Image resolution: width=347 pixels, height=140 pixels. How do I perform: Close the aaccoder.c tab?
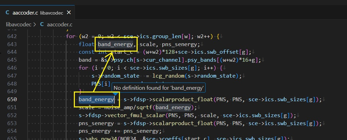[69, 12]
